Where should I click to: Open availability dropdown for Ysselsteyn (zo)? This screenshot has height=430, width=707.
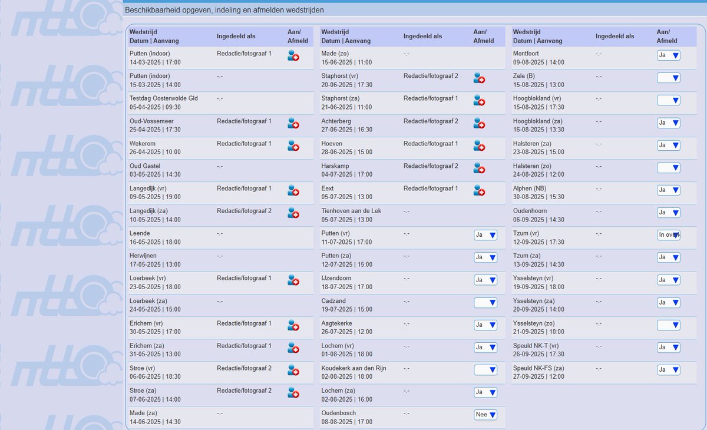tap(669, 325)
